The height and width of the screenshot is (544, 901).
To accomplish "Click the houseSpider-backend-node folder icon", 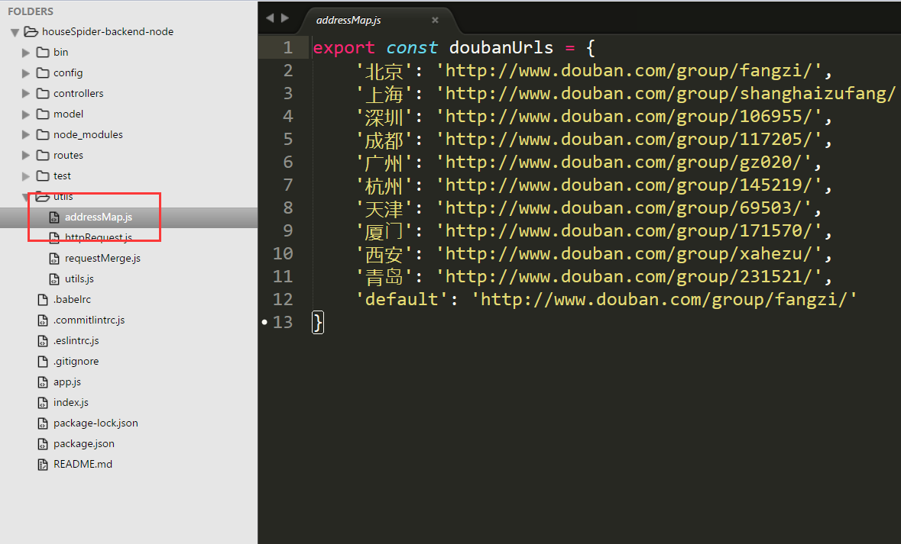I will pyautogui.click(x=31, y=31).
